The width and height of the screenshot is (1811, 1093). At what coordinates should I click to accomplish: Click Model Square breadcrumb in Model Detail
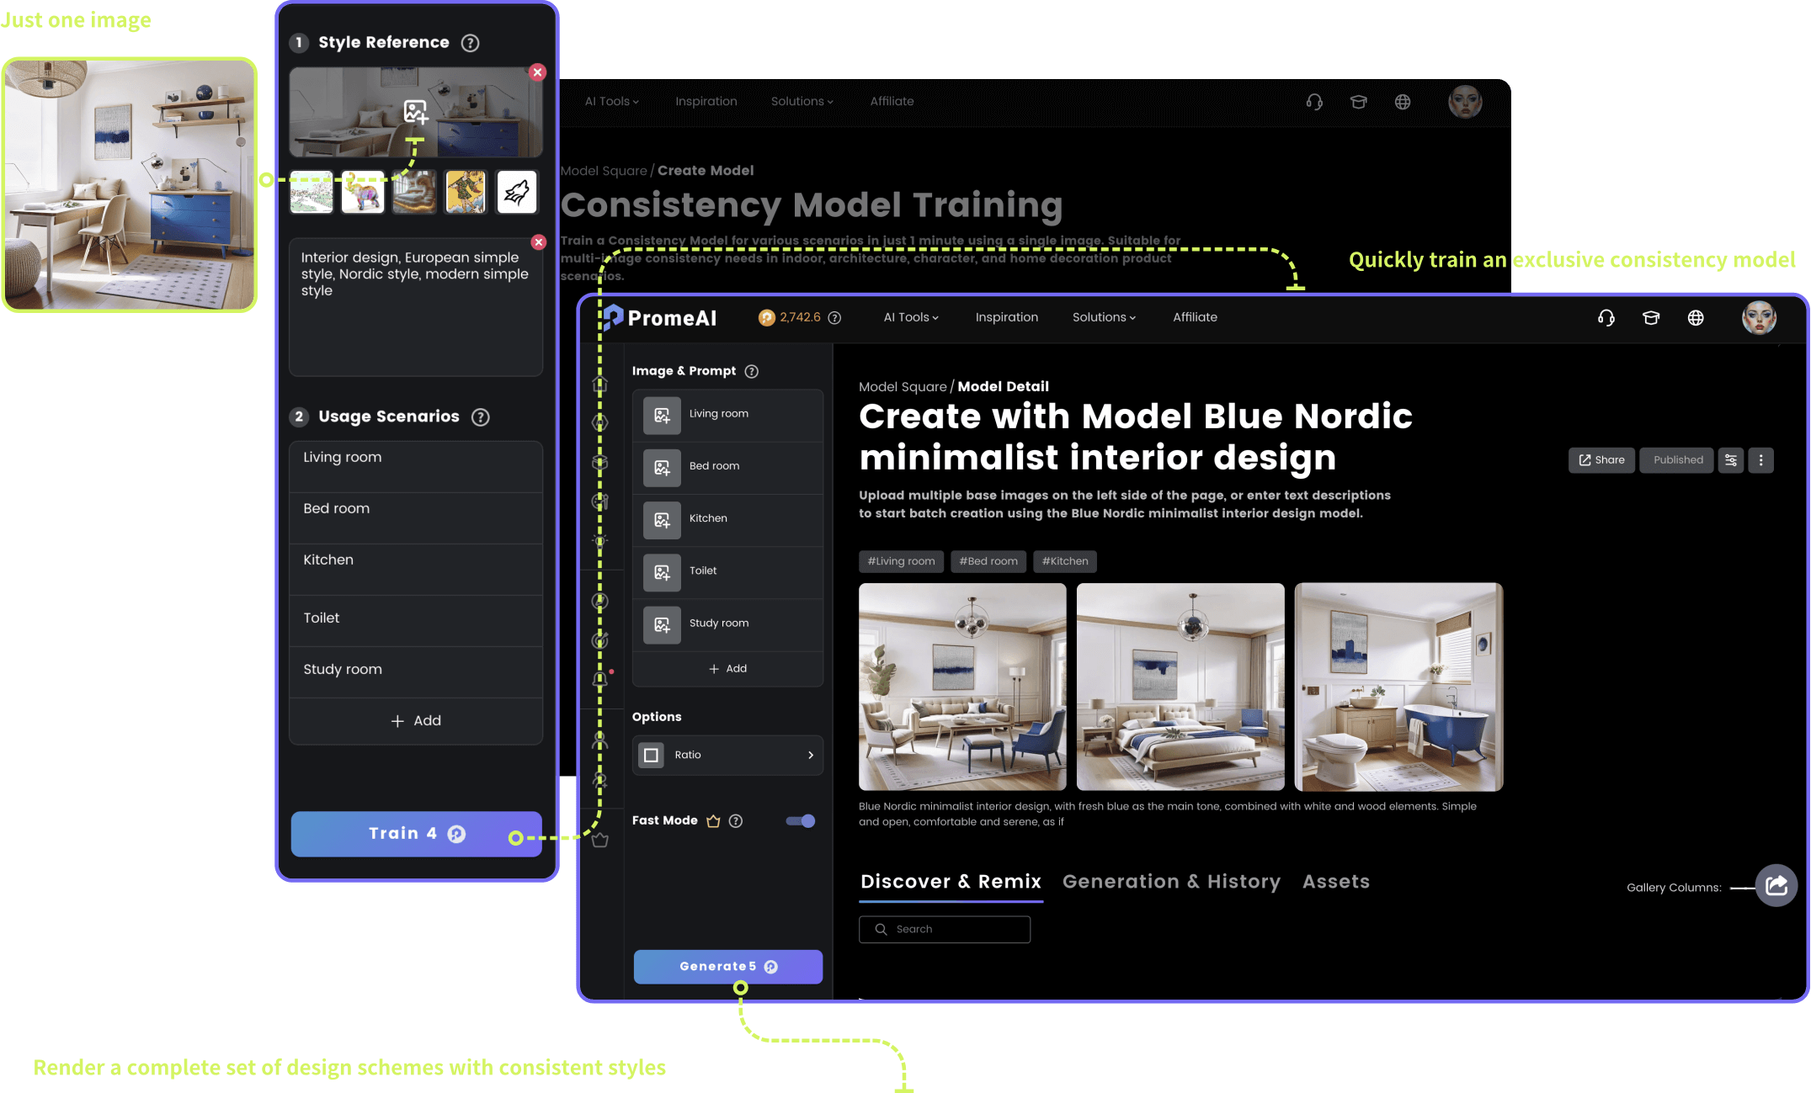point(903,387)
